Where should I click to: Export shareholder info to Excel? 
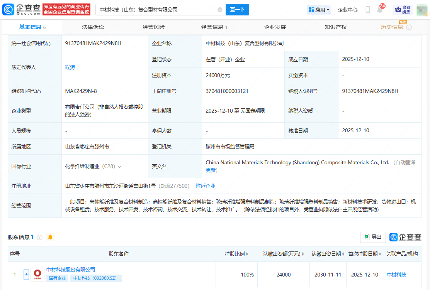(373, 237)
